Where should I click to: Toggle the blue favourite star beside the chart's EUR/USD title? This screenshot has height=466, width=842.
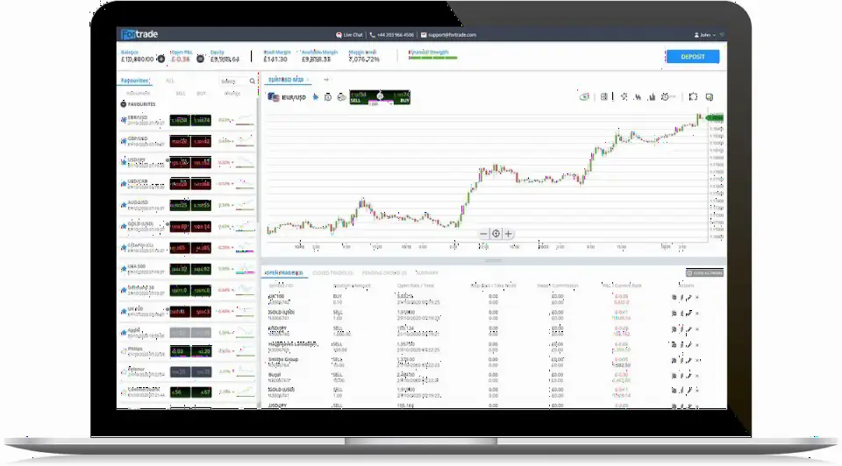click(x=315, y=97)
